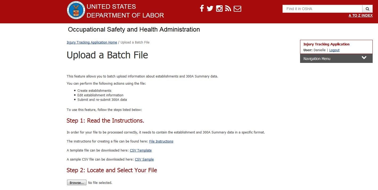Open the RSS feed icon
Viewport: 378px width, 190px height.
coord(228,9)
